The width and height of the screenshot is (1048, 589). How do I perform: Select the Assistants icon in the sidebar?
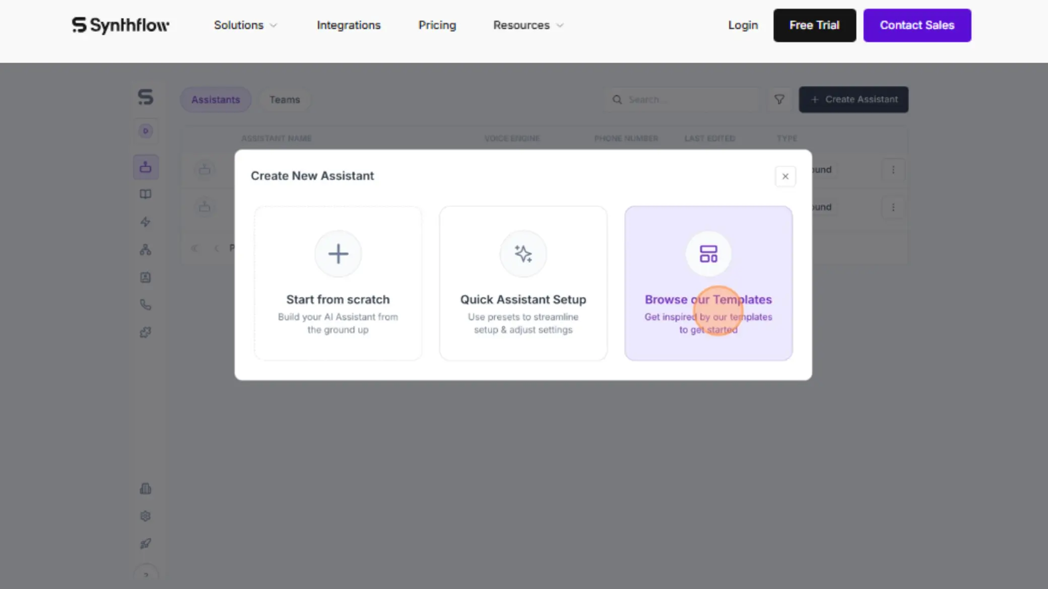coord(146,167)
